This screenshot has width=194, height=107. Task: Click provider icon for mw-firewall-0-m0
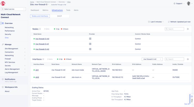click(90, 39)
